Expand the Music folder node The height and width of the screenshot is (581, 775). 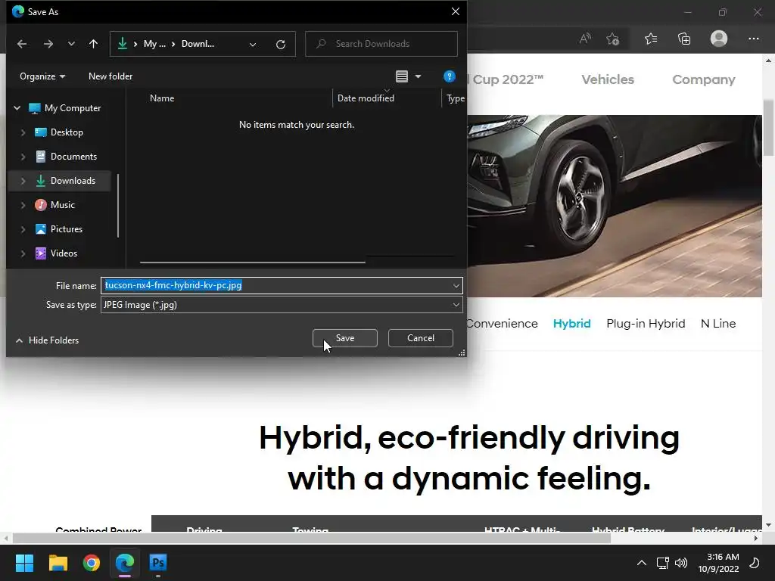click(x=23, y=205)
